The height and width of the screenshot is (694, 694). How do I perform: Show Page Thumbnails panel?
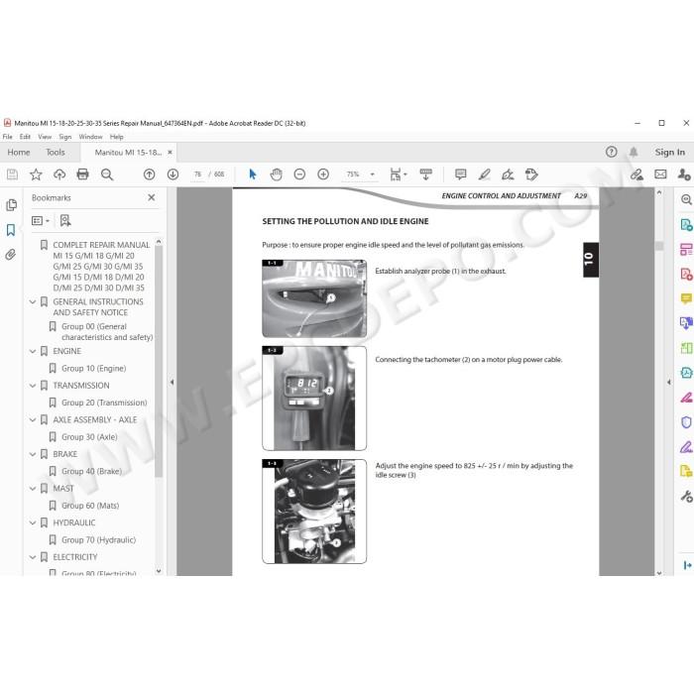point(12,205)
